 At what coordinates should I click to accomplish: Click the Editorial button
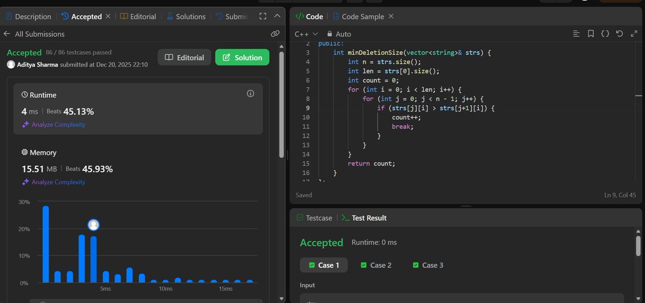pos(185,57)
